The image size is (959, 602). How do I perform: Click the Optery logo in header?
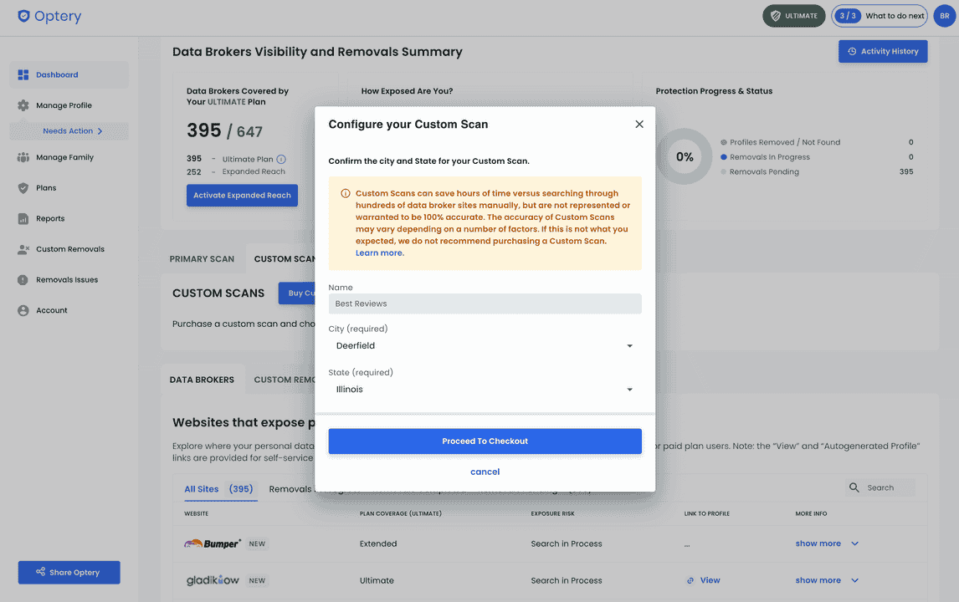[x=49, y=16]
